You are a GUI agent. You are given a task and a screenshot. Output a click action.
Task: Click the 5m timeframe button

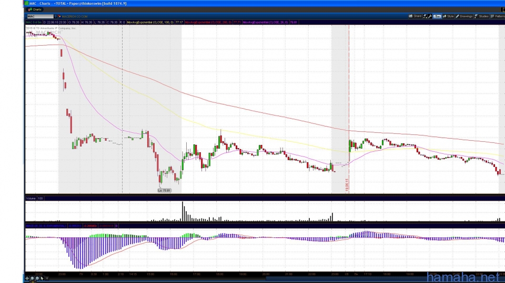tap(437, 16)
